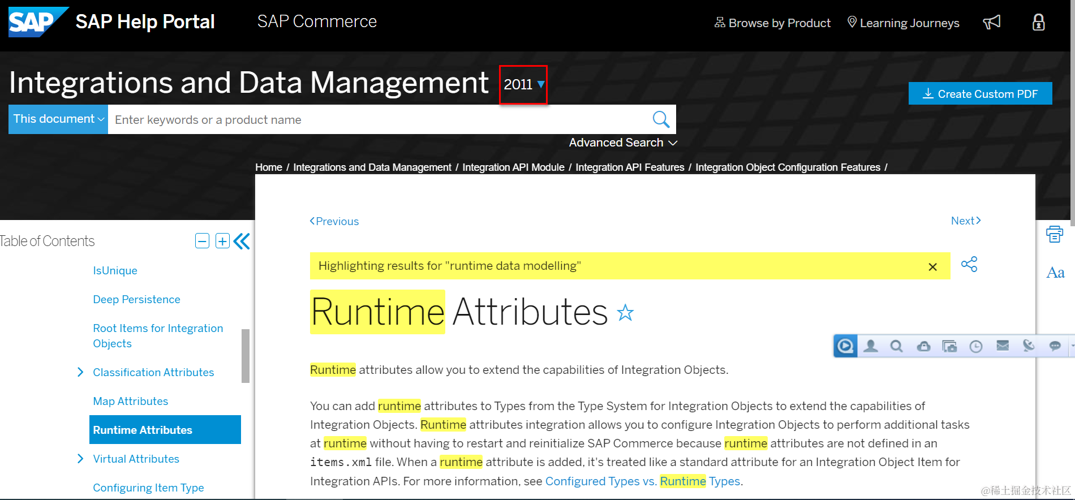The height and width of the screenshot is (500, 1075).
Task: Click the lock login icon
Action: (x=1039, y=23)
